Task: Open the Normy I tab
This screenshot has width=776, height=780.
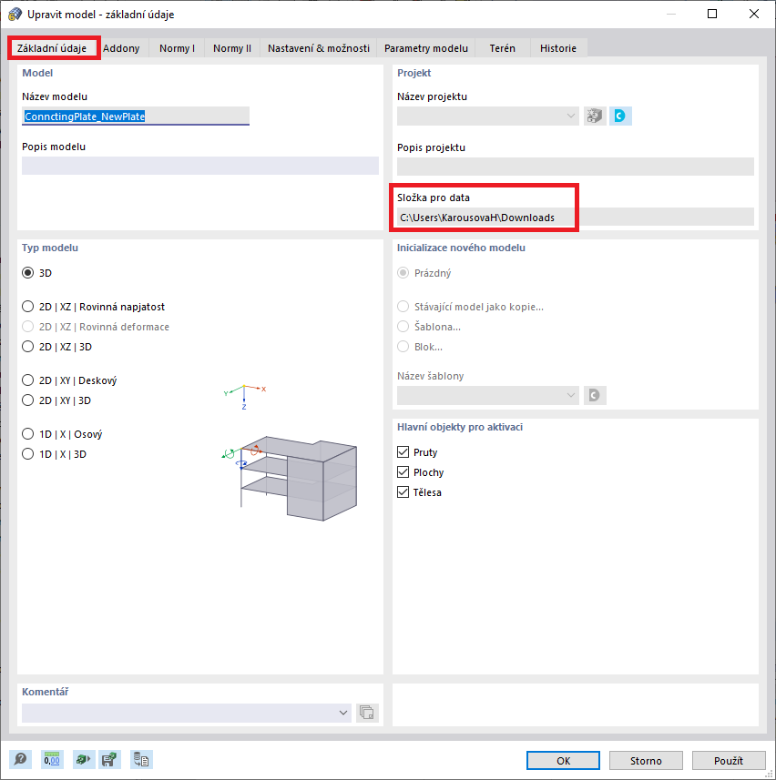Action: [178, 48]
